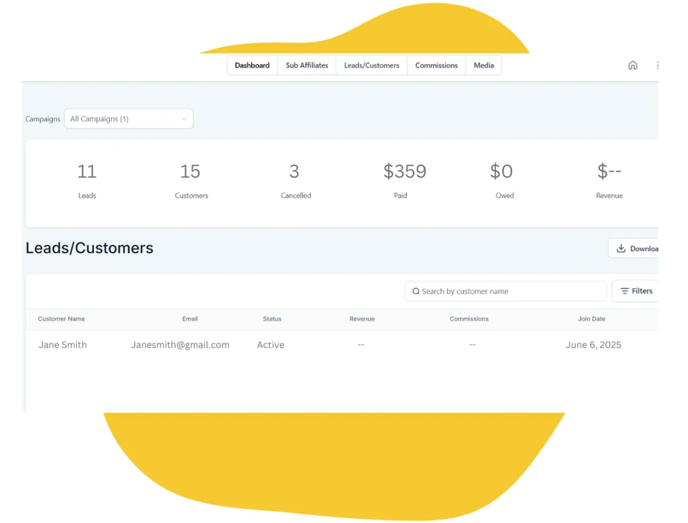Open the Sub Affiliates tab

(307, 65)
